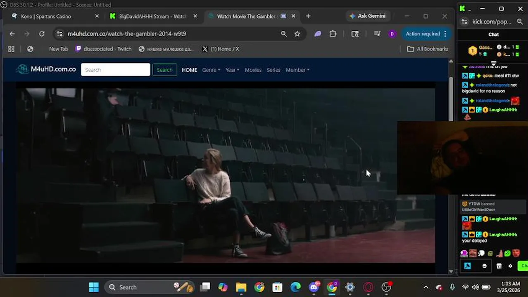Click the Action required button

click(x=426, y=34)
